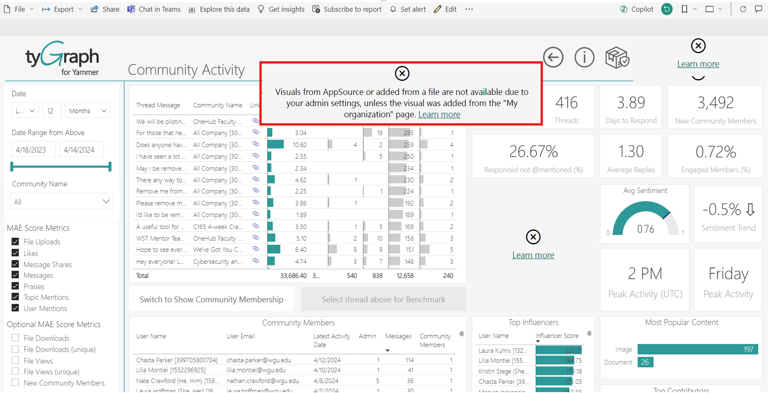
Task: Click the back arrow navigation icon
Action: click(x=553, y=57)
